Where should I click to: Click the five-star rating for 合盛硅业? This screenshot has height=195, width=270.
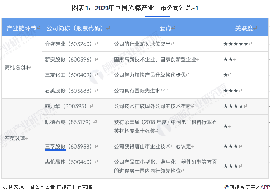(x=236, y=44)
